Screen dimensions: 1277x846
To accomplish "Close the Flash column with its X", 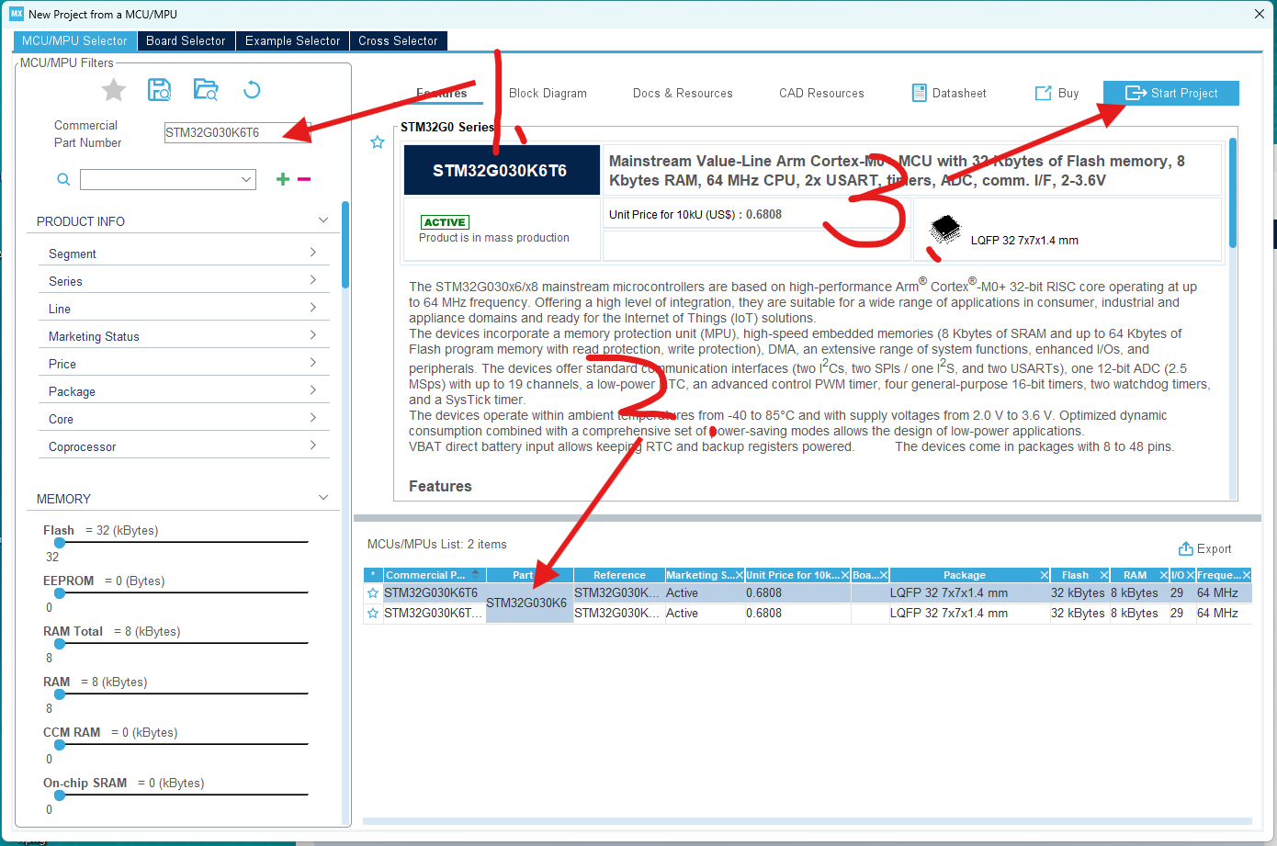I will point(1104,575).
